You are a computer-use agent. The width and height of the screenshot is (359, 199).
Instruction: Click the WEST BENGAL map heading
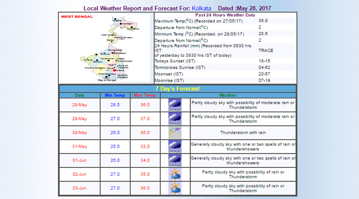77,17
